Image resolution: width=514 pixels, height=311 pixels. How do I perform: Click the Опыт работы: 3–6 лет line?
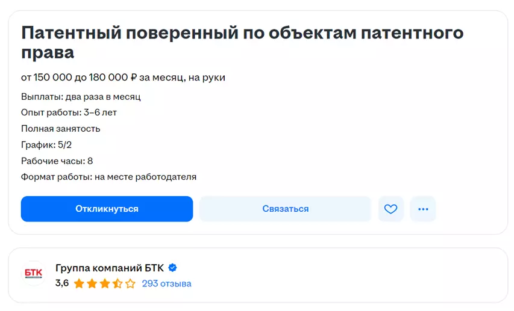(69, 112)
